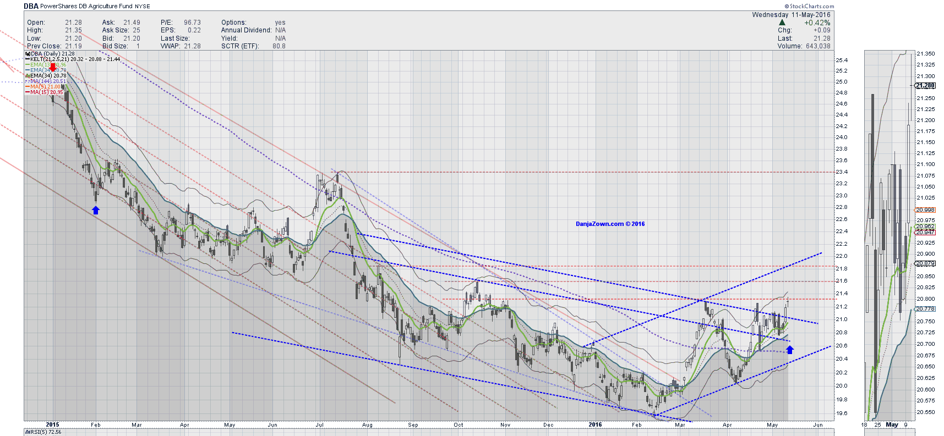The image size is (944, 436).
Task: Click the date 'Wednesday 11-May-2016'
Action: pyautogui.click(x=791, y=15)
